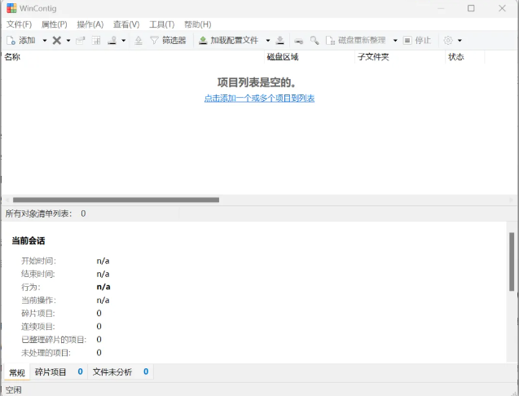Expand the dropdown arrow next to 加载配置文件
Viewport: 519px width, 396px height.
267,40
